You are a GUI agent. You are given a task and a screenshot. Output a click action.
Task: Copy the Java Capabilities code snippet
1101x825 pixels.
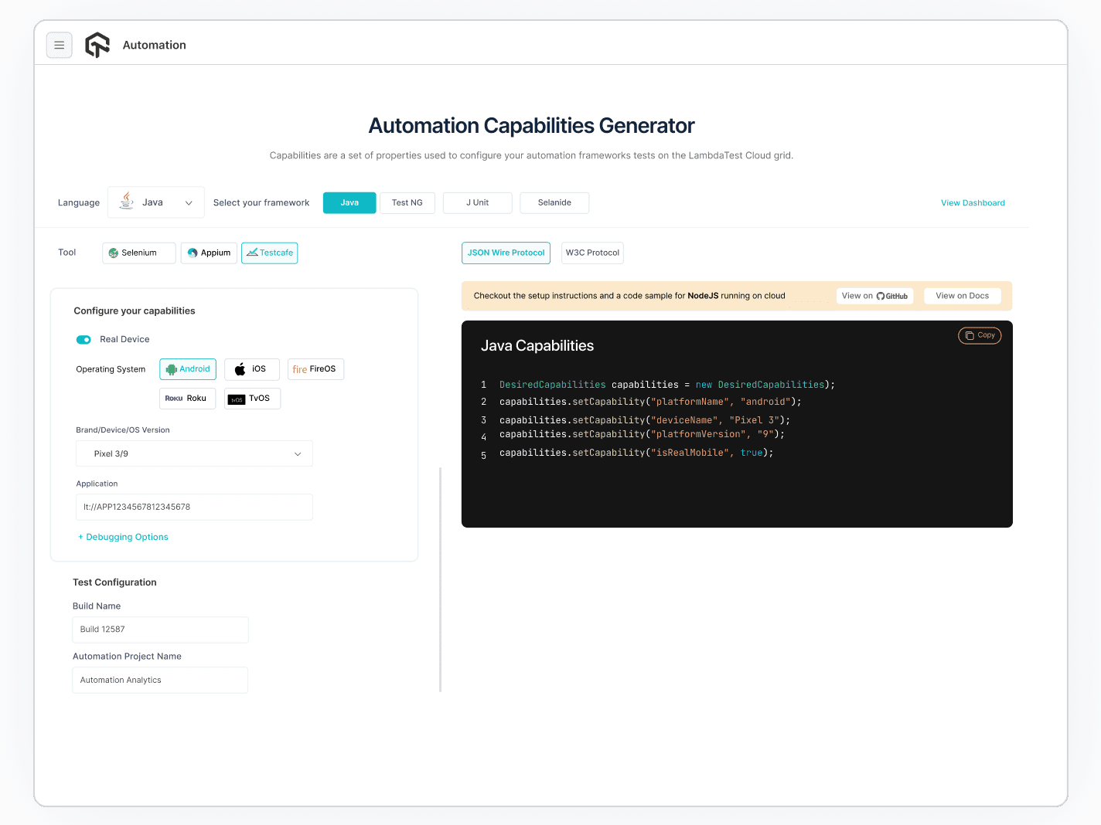tap(980, 335)
